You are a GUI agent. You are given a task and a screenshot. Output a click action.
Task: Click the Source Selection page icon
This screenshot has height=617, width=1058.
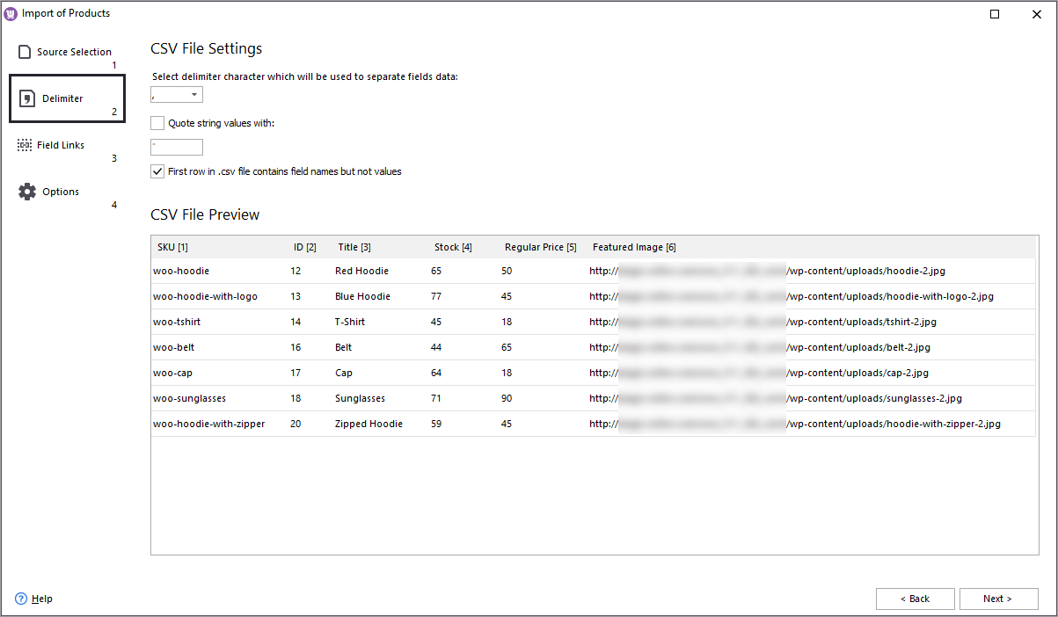pos(25,52)
